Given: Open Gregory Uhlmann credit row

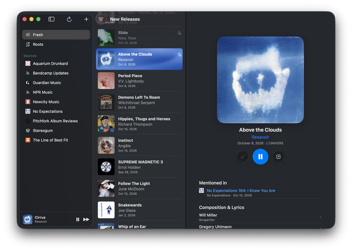Looking at the screenshot, I should (x=260, y=227).
